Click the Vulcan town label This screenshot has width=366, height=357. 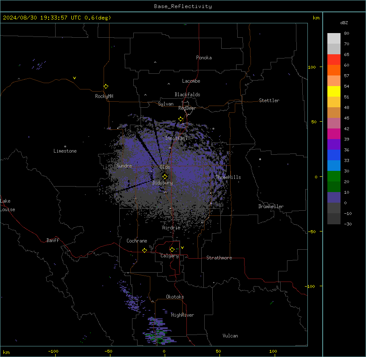click(x=231, y=336)
